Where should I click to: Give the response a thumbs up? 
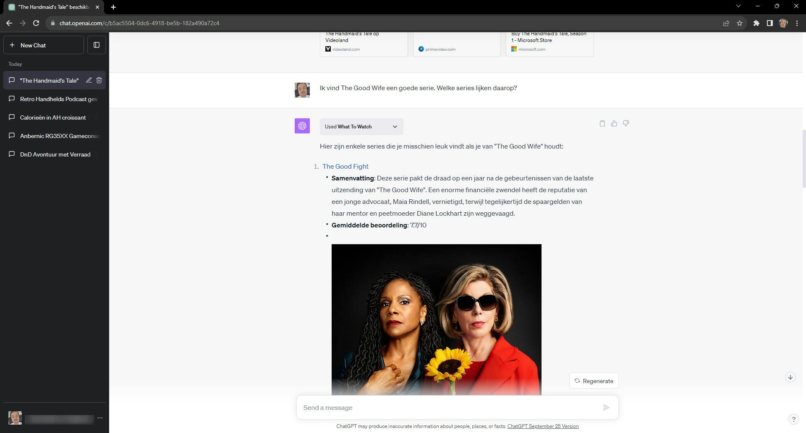click(614, 123)
